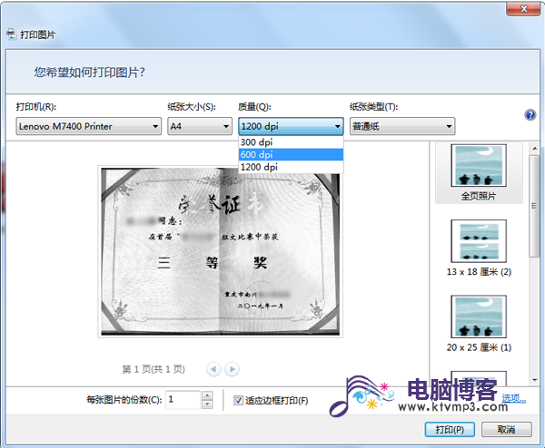Image resolution: width=545 pixels, height=448 pixels.
Task: Open the Options link
Action: click(x=514, y=398)
